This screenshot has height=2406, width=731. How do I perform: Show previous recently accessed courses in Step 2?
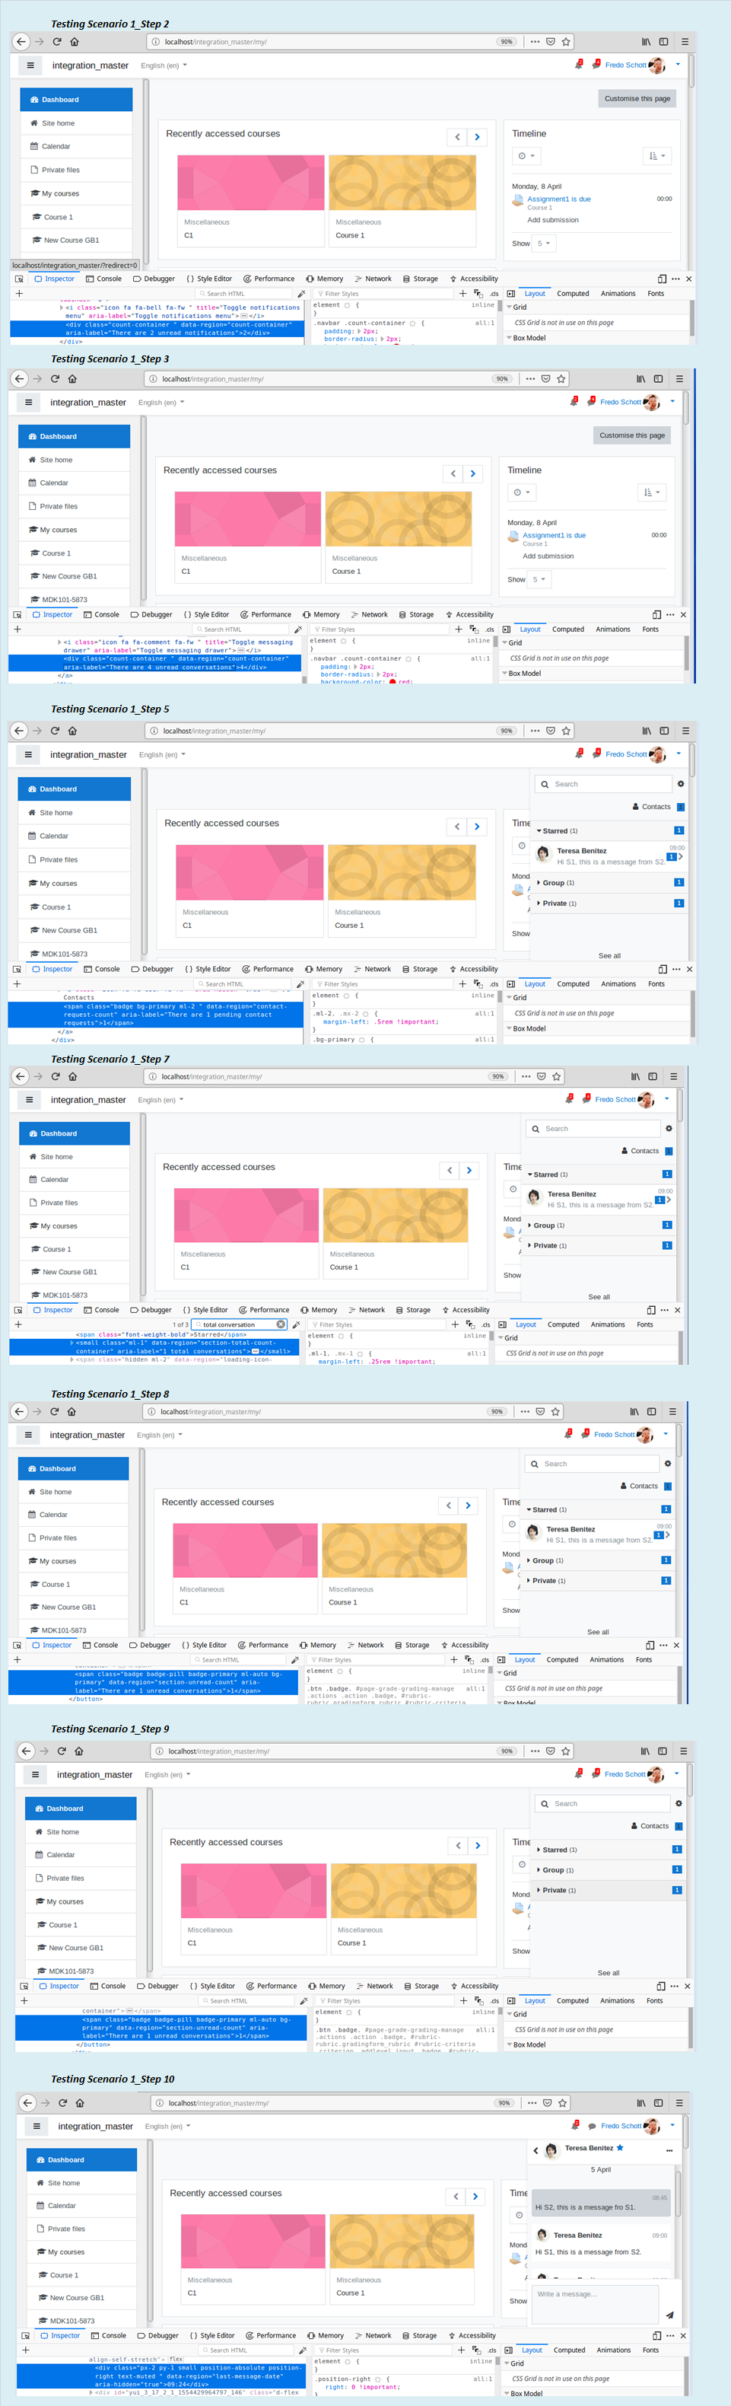[456, 136]
